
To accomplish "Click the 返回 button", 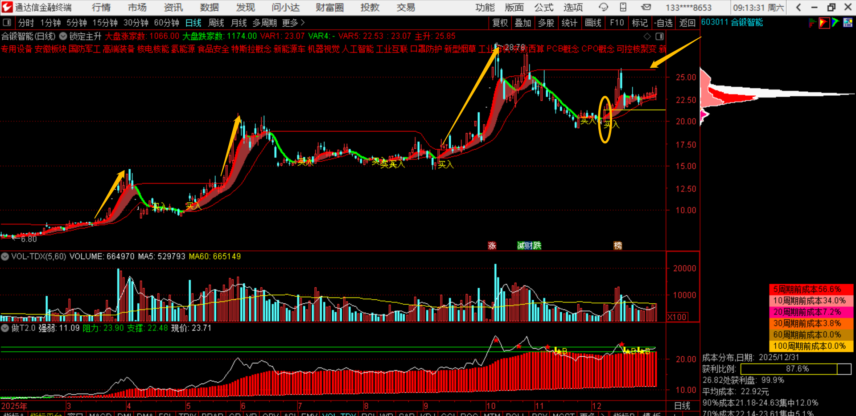I will (x=687, y=23).
